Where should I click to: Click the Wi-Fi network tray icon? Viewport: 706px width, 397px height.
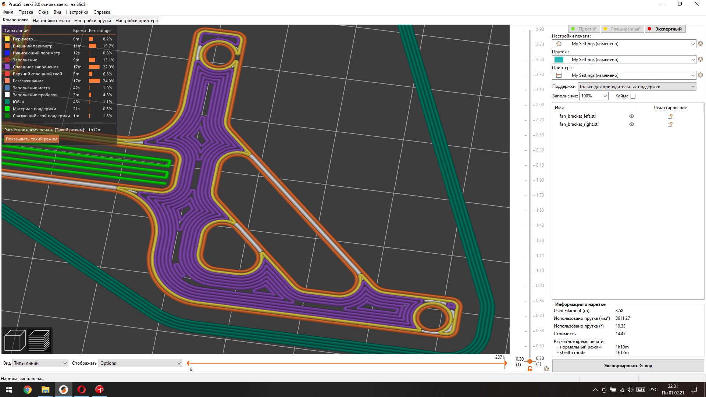pos(622,390)
